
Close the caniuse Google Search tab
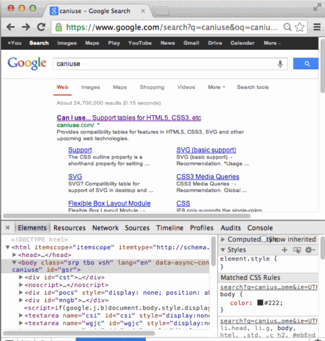(143, 11)
